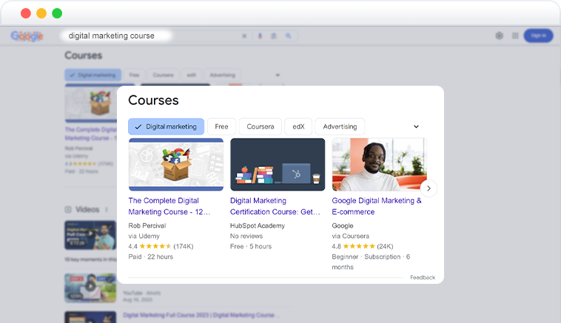Clear the search query with the X icon
This screenshot has height=323, width=561.
click(244, 35)
